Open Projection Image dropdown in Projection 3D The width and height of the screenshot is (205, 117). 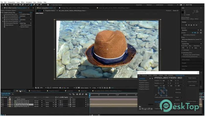pos(192,101)
